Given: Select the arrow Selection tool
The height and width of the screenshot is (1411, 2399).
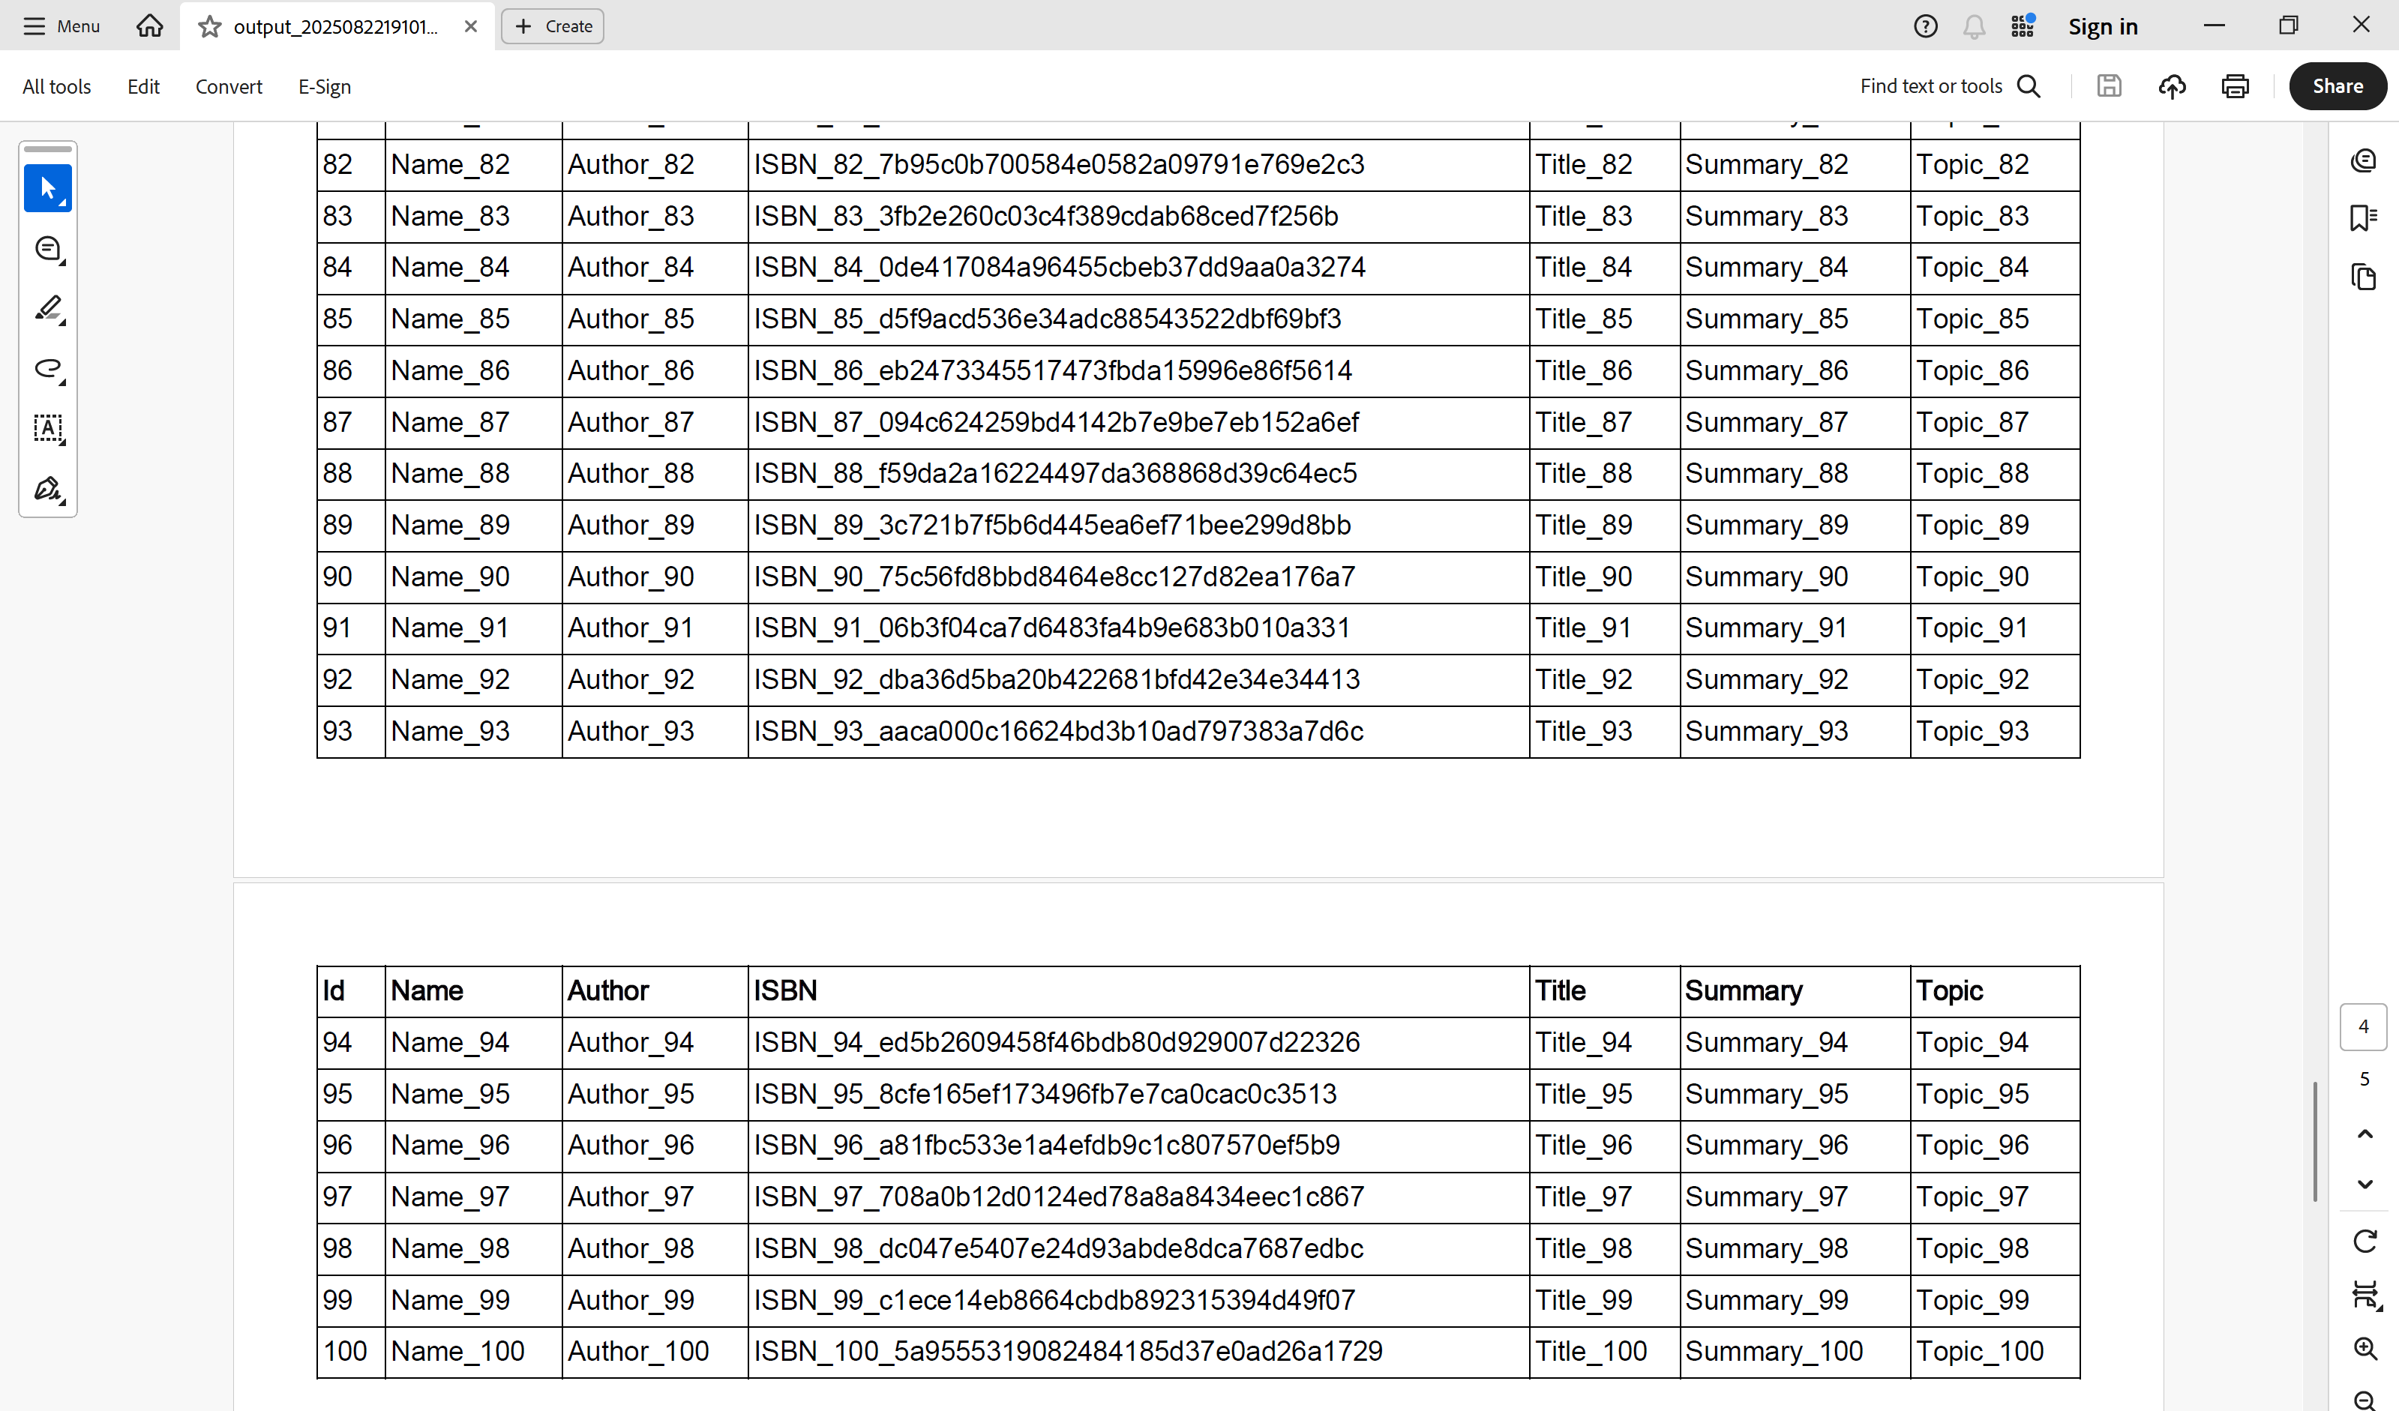Looking at the screenshot, I should [47, 188].
